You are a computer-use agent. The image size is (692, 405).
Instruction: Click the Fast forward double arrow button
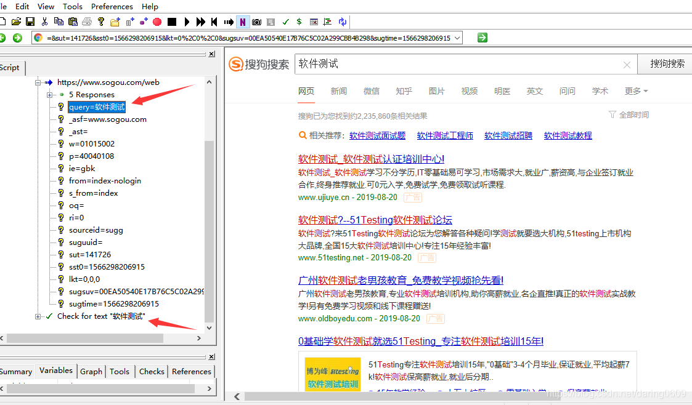(x=201, y=22)
